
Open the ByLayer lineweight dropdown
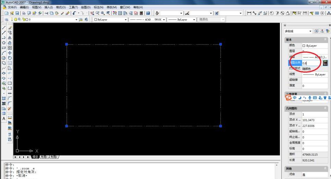pyautogui.click(x=194, y=20)
